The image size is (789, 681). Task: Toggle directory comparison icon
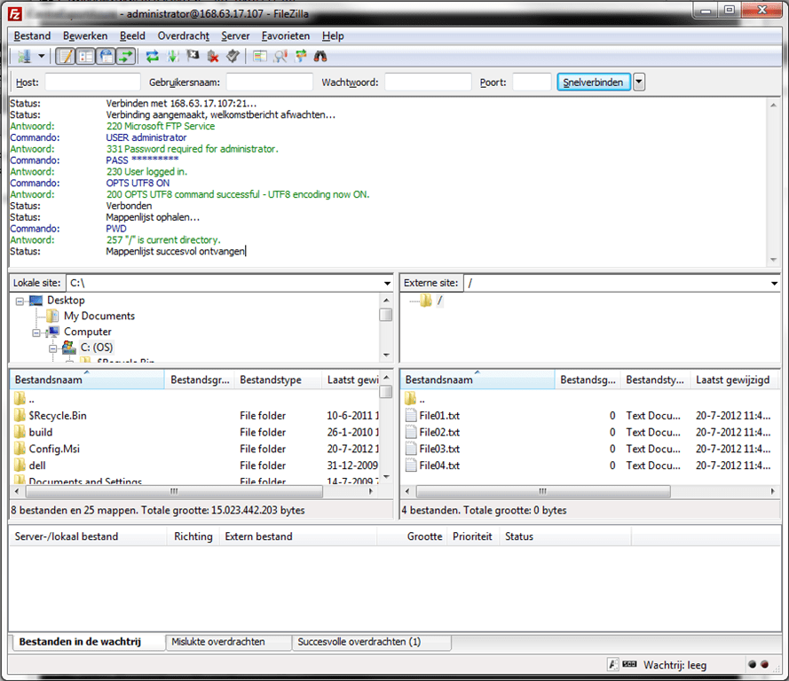pos(280,57)
